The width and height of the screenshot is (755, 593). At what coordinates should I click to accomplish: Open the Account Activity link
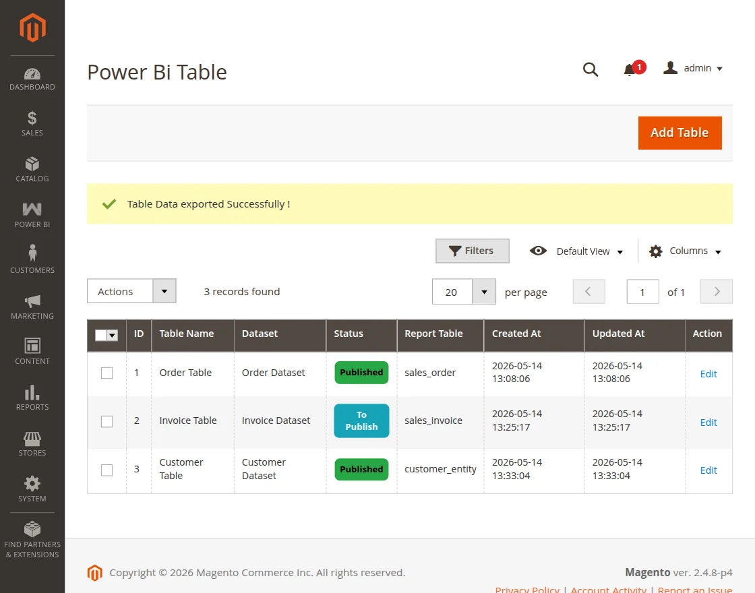pyautogui.click(x=609, y=590)
